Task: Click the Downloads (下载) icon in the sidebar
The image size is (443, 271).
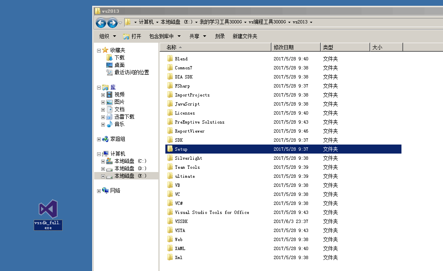Action: click(x=109, y=57)
